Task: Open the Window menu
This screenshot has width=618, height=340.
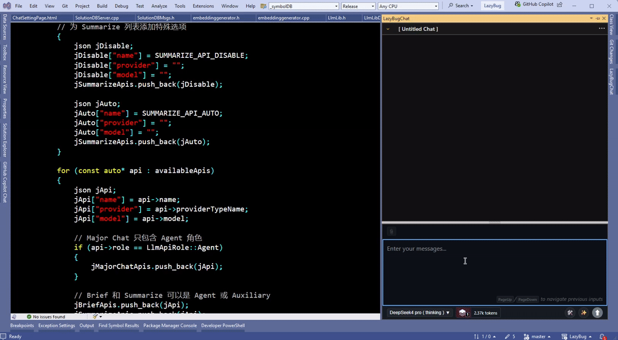Action: (229, 6)
